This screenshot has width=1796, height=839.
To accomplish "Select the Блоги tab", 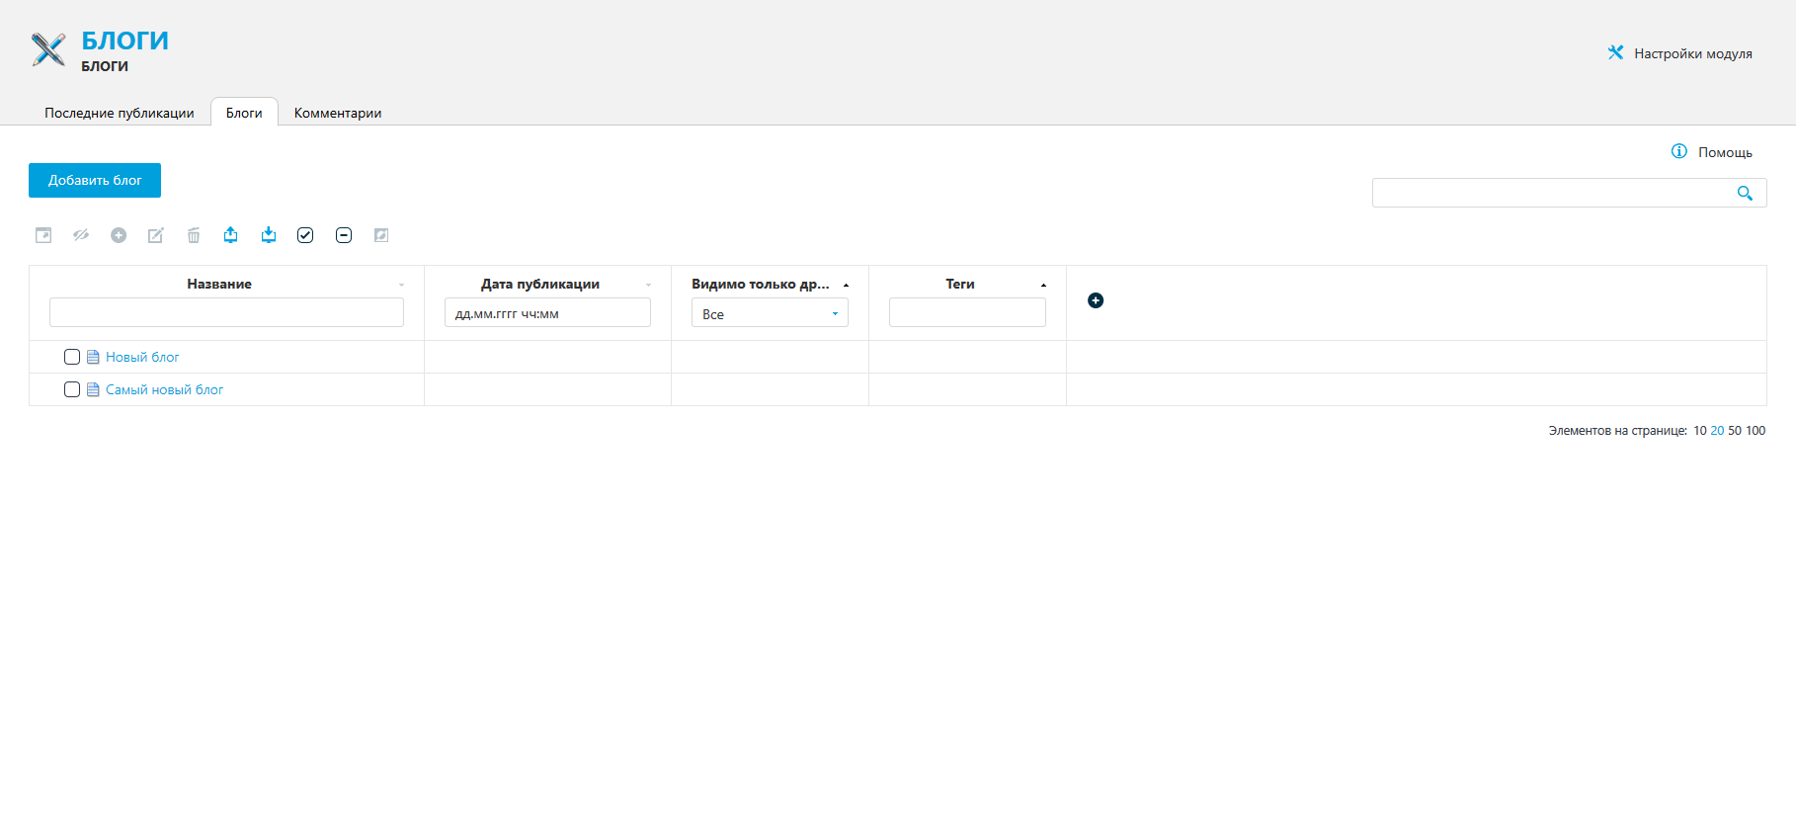I will 244,113.
